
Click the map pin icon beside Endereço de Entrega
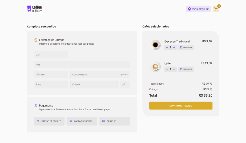point(36,40)
